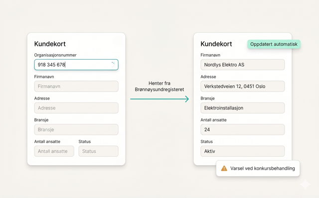Click the field showing 24 employees

point(243,129)
